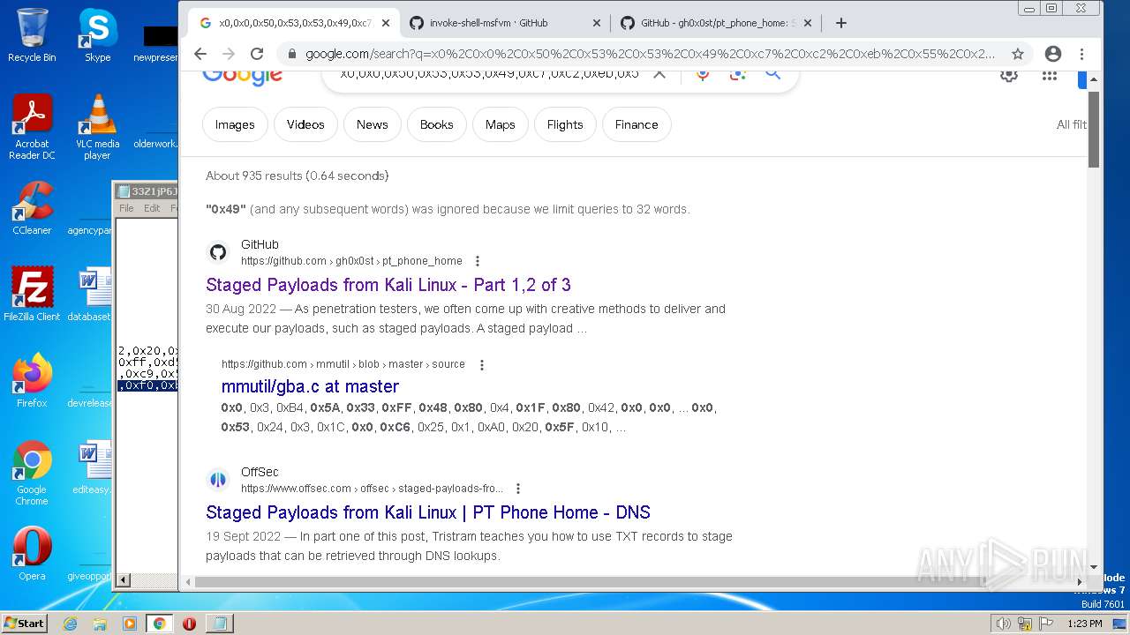Open Staged Payloads PT Phone Home DNS link
This screenshot has height=635, width=1130.
click(x=428, y=512)
